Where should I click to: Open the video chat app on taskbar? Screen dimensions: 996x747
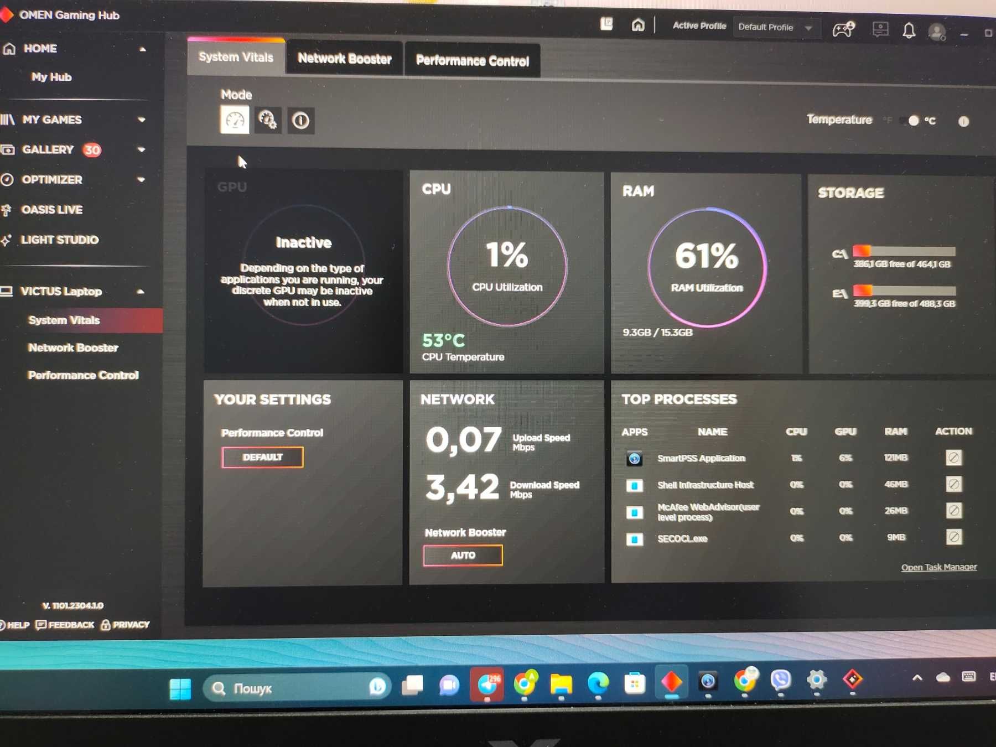tap(449, 685)
